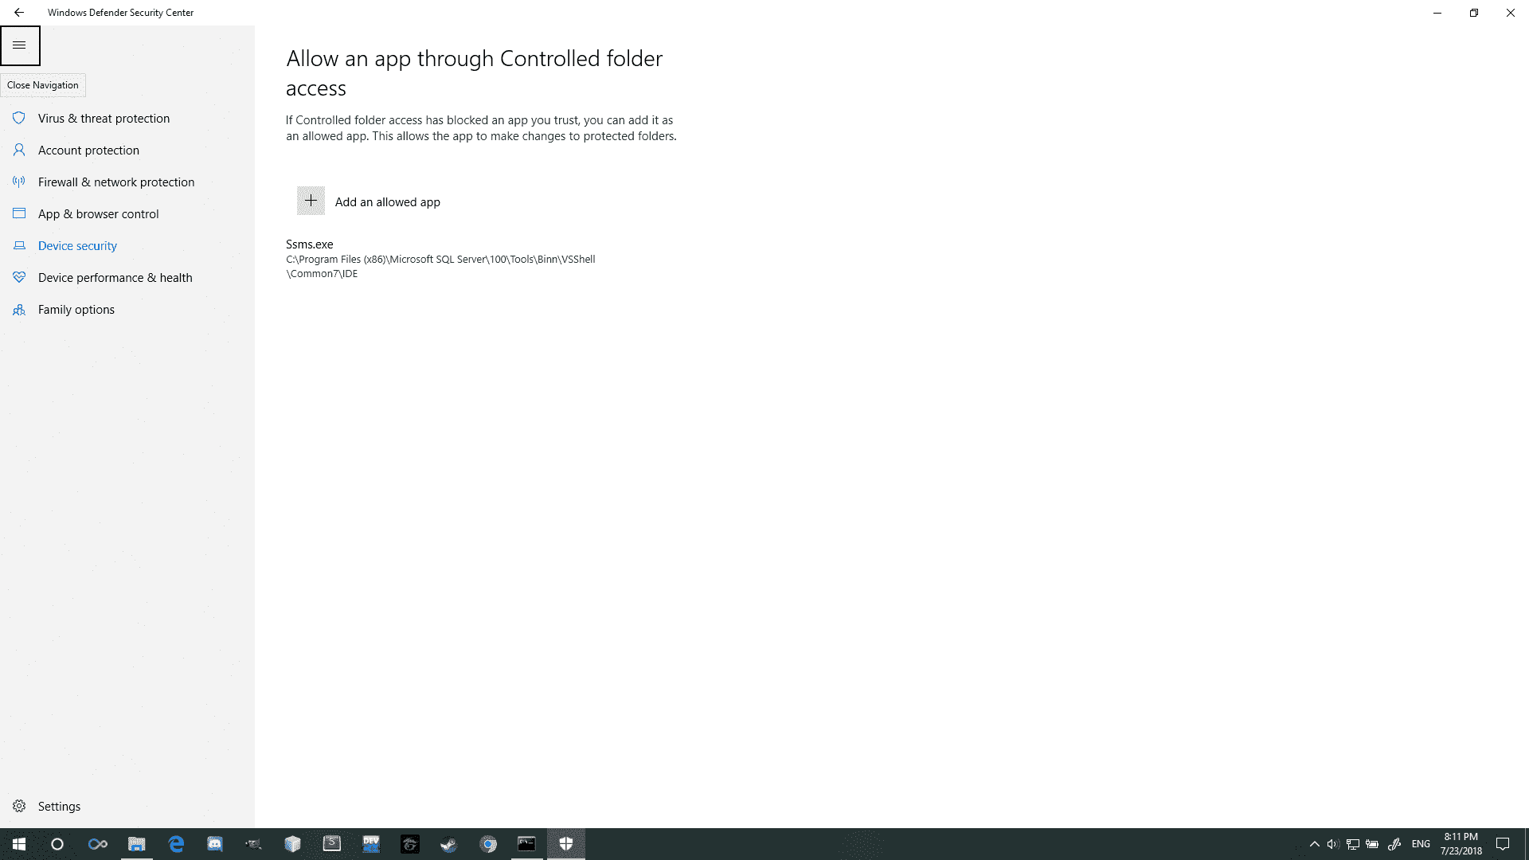
Task: Restore down the Defender window
Action: tap(1474, 13)
